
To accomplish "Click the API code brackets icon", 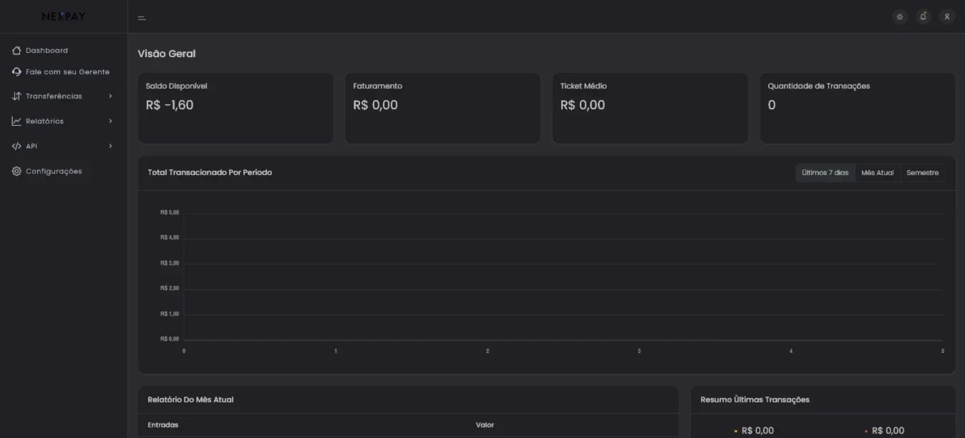I will click(16, 146).
